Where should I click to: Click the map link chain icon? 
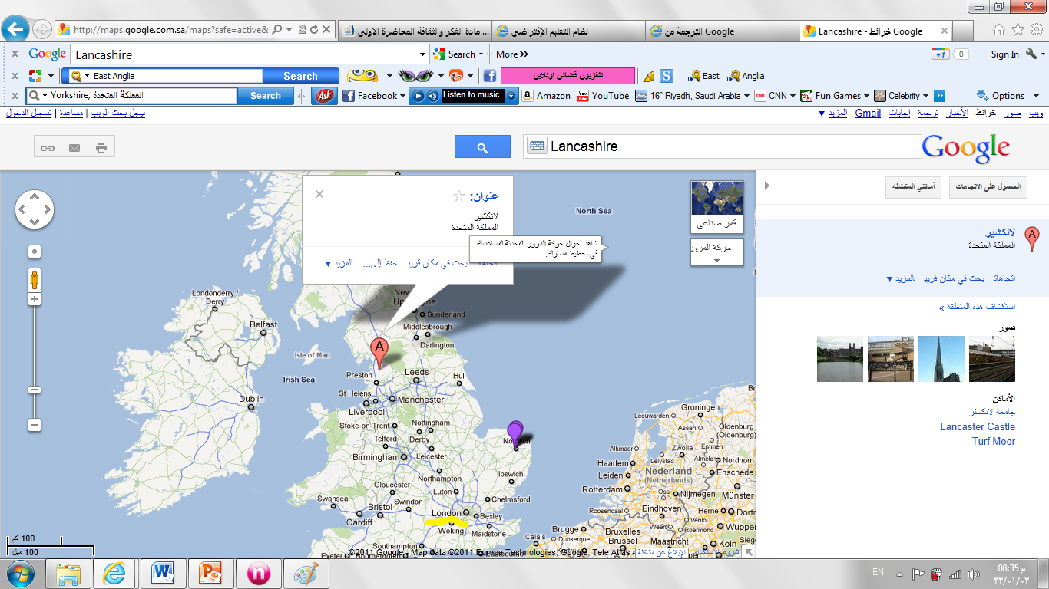tap(48, 147)
